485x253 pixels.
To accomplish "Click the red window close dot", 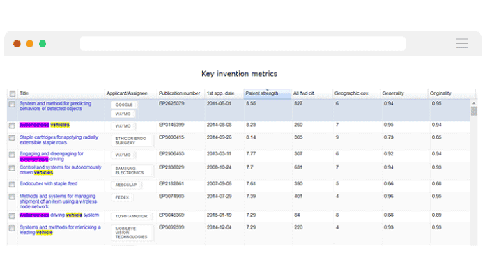I will point(17,44).
